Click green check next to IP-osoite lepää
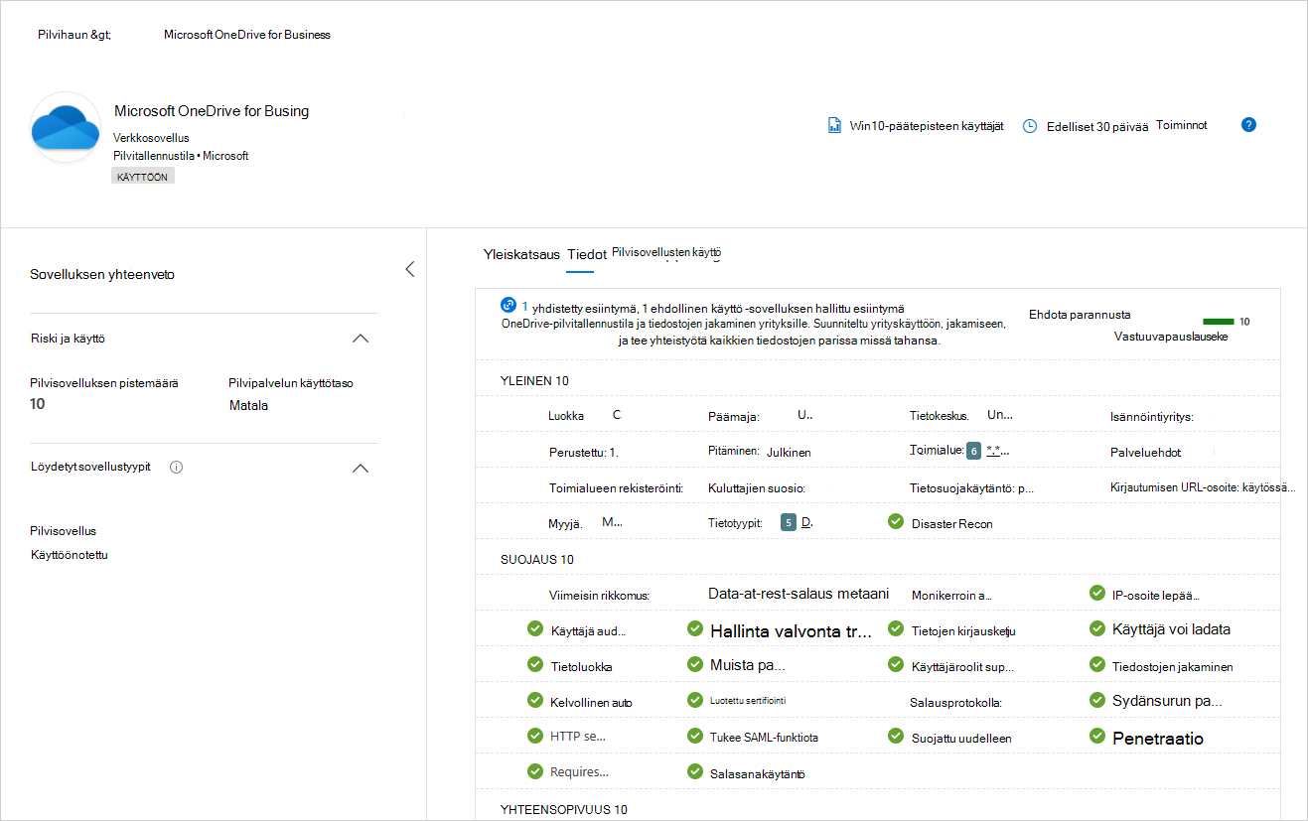Image resolution: width=1308 pixels, height=821 pixels. pos(1097,593)
